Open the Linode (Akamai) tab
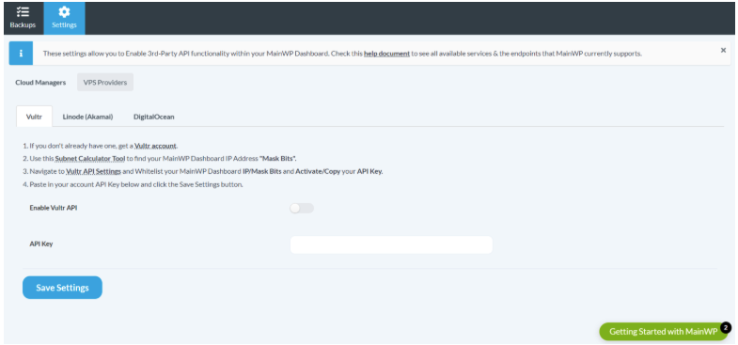The image size is (738, 345). 87,117
